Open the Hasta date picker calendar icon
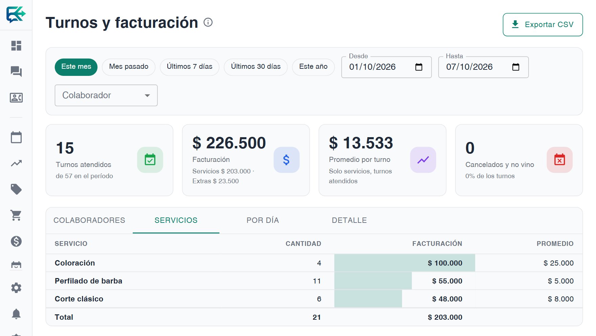The width and height of the screenshot is (596, 336). point(516,67)
